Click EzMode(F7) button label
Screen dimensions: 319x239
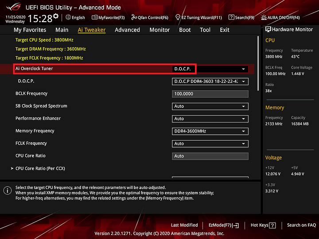click(220, 225)
